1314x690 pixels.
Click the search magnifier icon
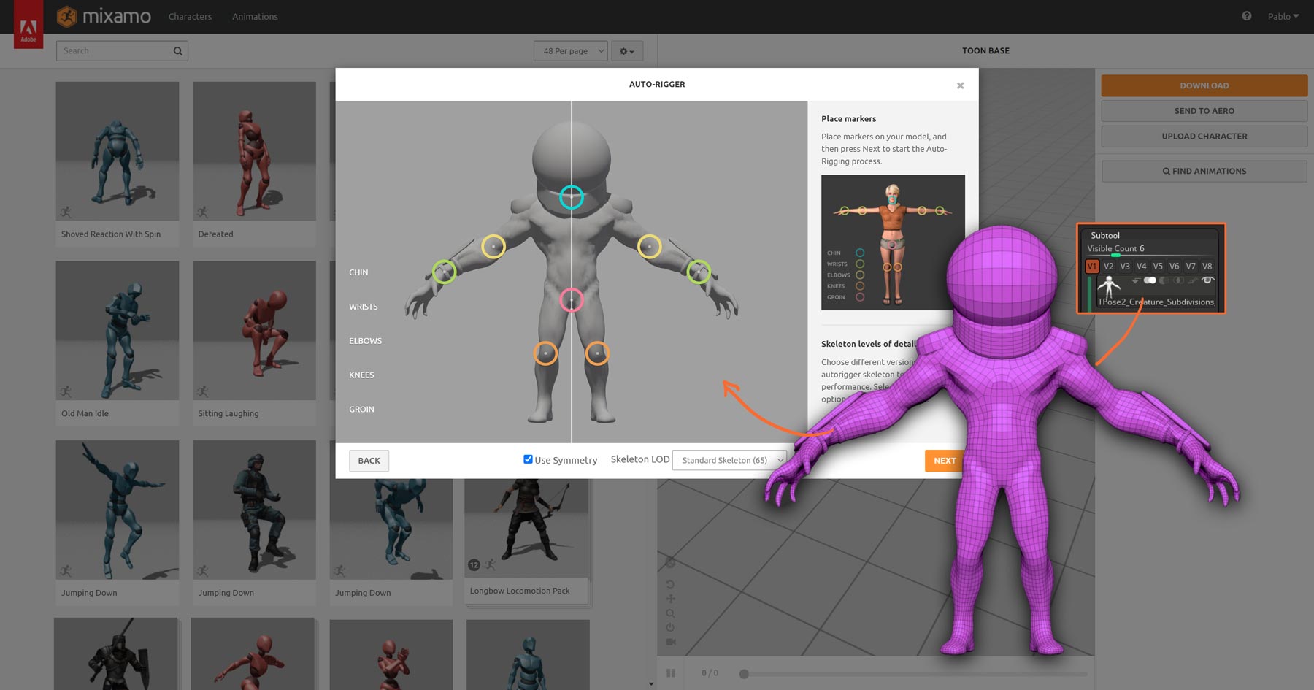(177, 51)
